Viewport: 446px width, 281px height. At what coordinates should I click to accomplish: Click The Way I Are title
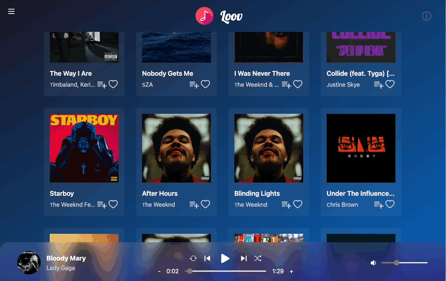pos(71,74)
